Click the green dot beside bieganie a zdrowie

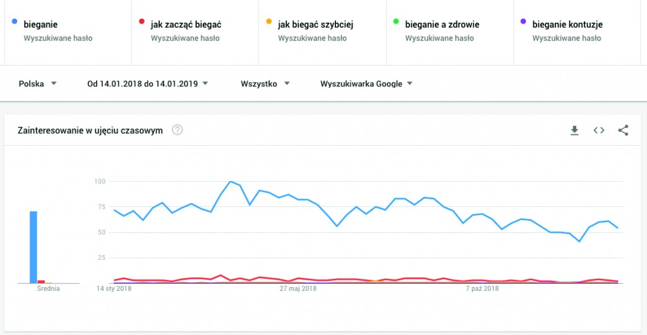396,23
